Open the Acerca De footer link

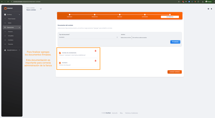coord(115,113)
